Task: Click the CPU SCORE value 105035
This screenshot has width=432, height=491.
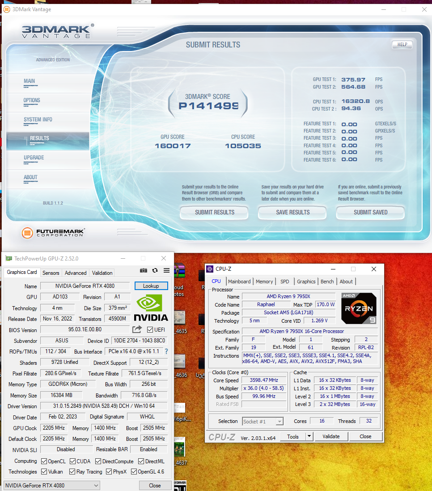Action: point(243,146)
